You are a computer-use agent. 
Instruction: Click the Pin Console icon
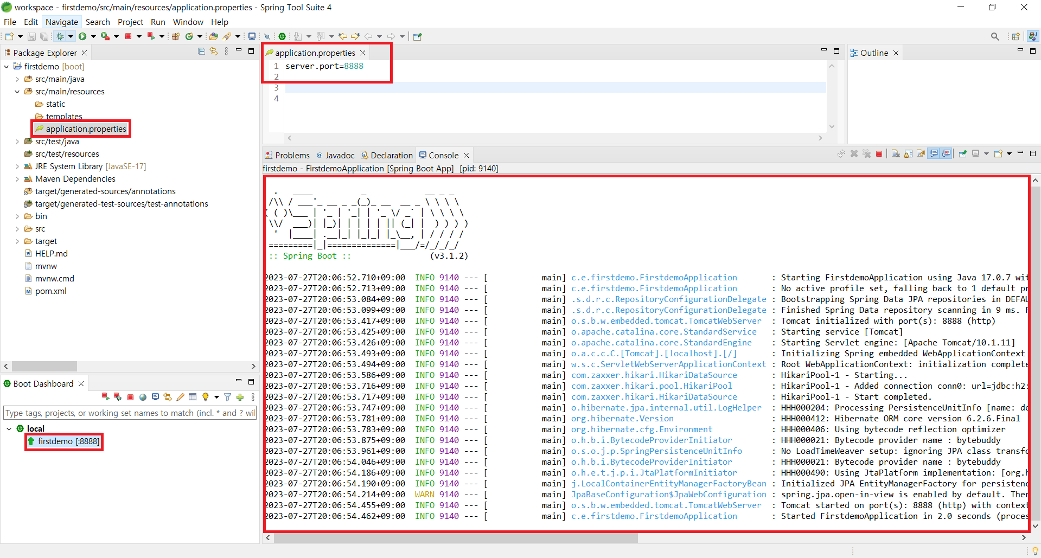[x=963, y=153]
